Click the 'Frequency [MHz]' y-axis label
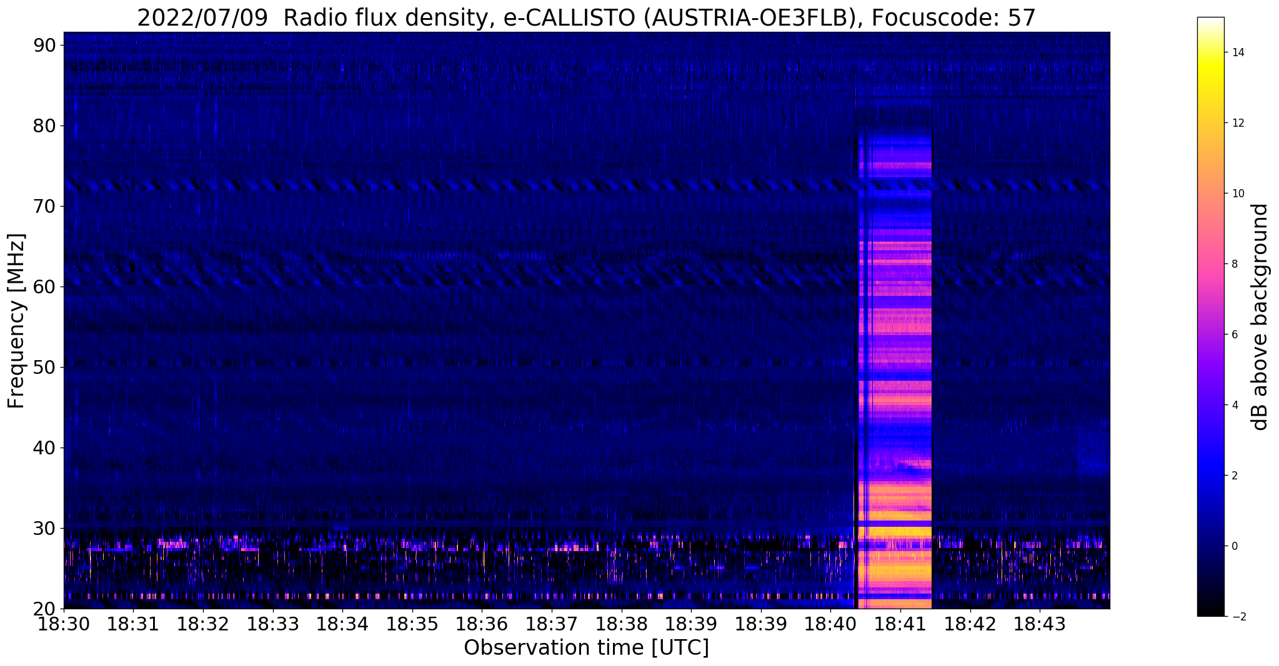The width and height of the screenshot is (1279, 666). point(16,321)
